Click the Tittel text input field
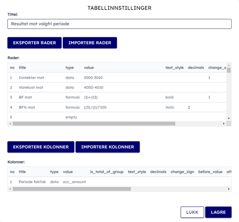Viewport: 239px width, 222px height. [x=119, y=24]
